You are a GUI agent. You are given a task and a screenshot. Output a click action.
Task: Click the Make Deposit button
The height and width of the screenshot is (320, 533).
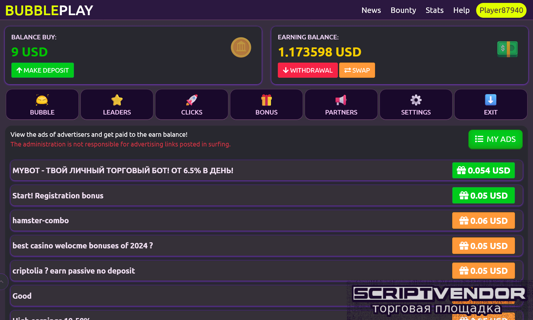click(43, 70)
